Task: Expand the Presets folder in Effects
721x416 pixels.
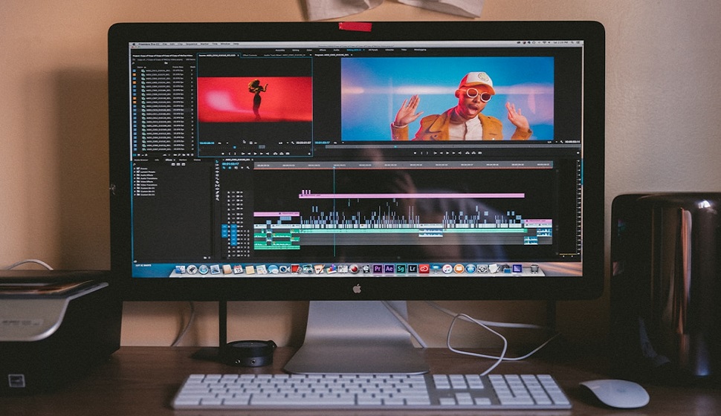Action: click(135, 169)
